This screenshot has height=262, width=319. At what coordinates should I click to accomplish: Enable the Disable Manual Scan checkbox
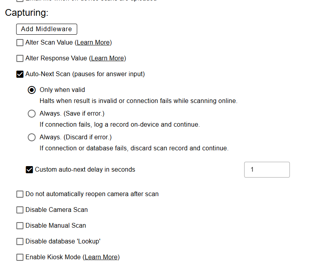(20, 226)
